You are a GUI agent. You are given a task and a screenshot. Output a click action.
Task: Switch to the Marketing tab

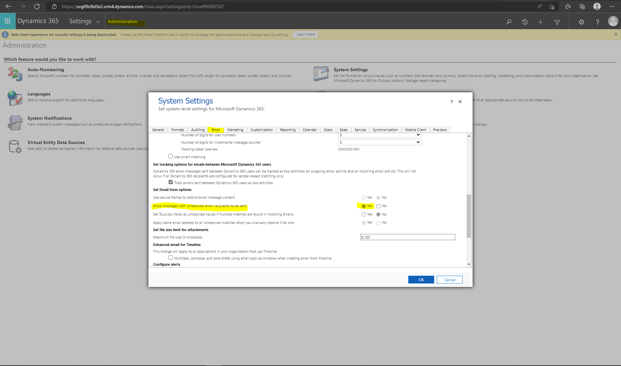click(x=235, y=130)
